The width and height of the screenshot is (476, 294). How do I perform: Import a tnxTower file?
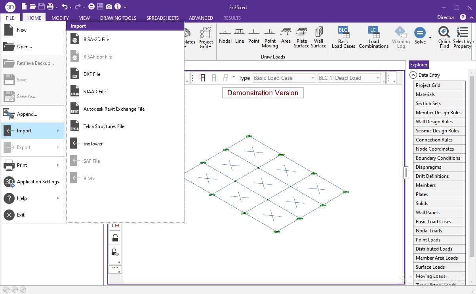[125, 144]
